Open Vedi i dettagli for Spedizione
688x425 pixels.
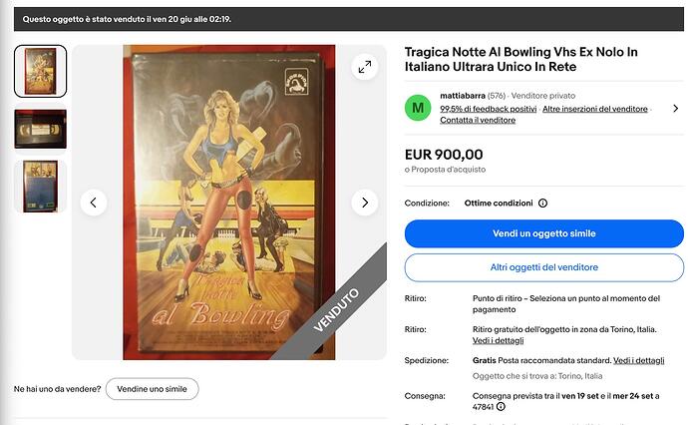pos(639,360)
